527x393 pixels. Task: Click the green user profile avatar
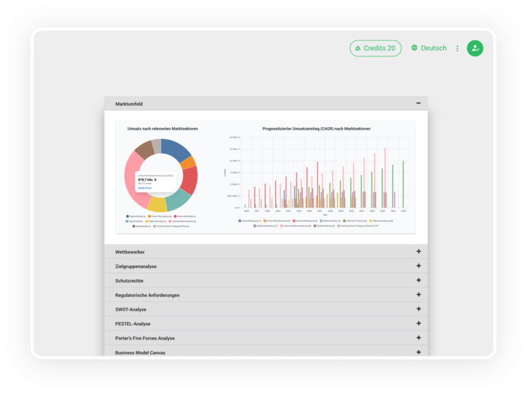pyautogui.click(x=475, y=48)
